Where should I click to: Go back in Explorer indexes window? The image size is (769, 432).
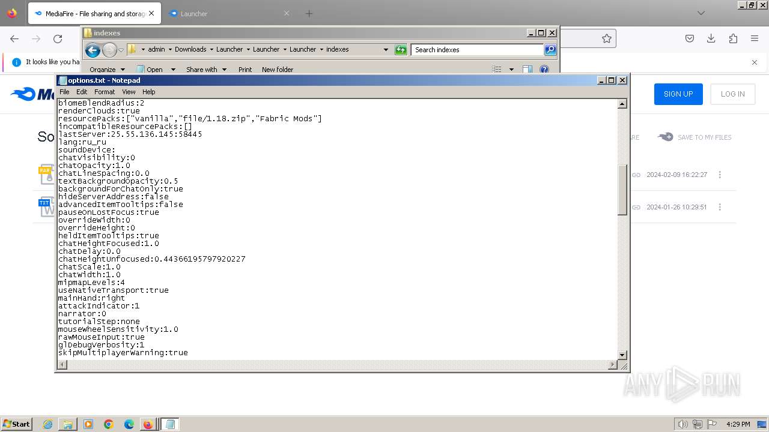click(x=93, y=50)
